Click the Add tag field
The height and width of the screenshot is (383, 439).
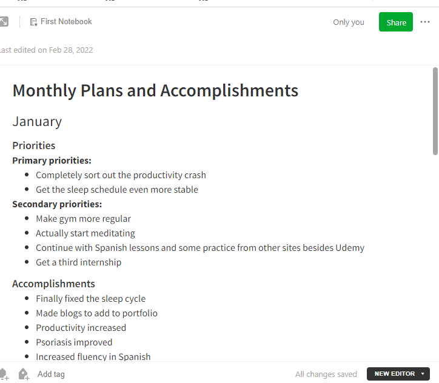[51, 374]
